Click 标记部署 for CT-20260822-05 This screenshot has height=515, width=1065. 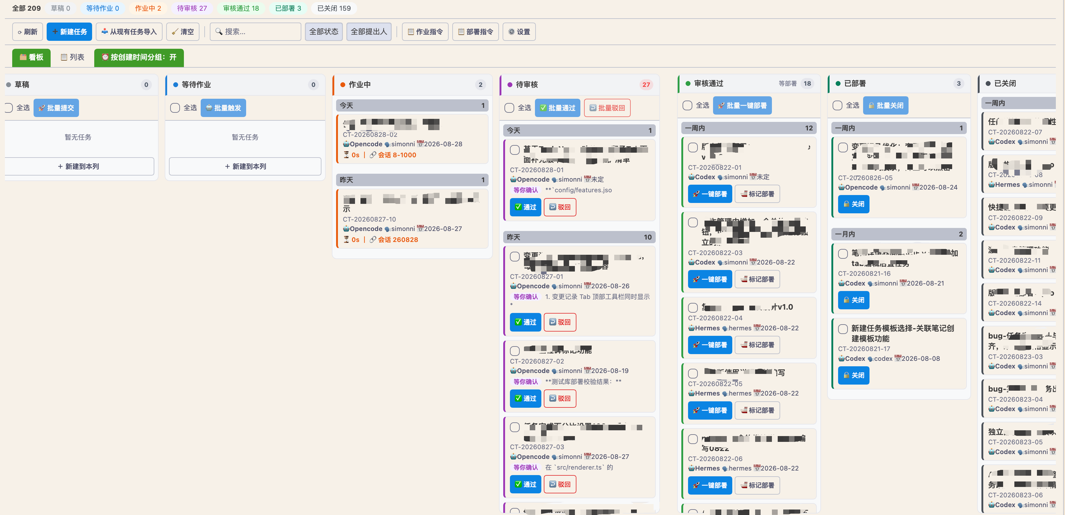click(757, 410)
